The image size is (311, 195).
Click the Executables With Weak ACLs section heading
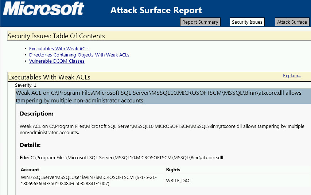[49, 77]
